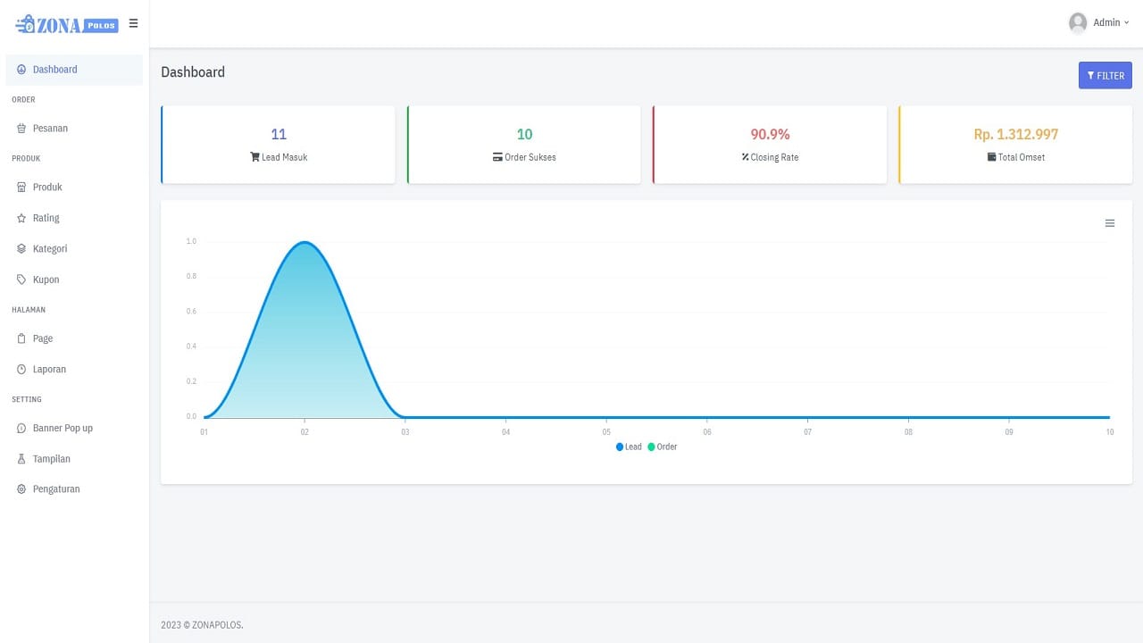1143x643 pixels.
Task: Click the Pengaturan gear icon
Action: pyautogui.click(x=21, y=489)
